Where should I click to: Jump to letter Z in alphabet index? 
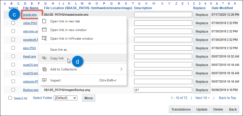point(176,4)
